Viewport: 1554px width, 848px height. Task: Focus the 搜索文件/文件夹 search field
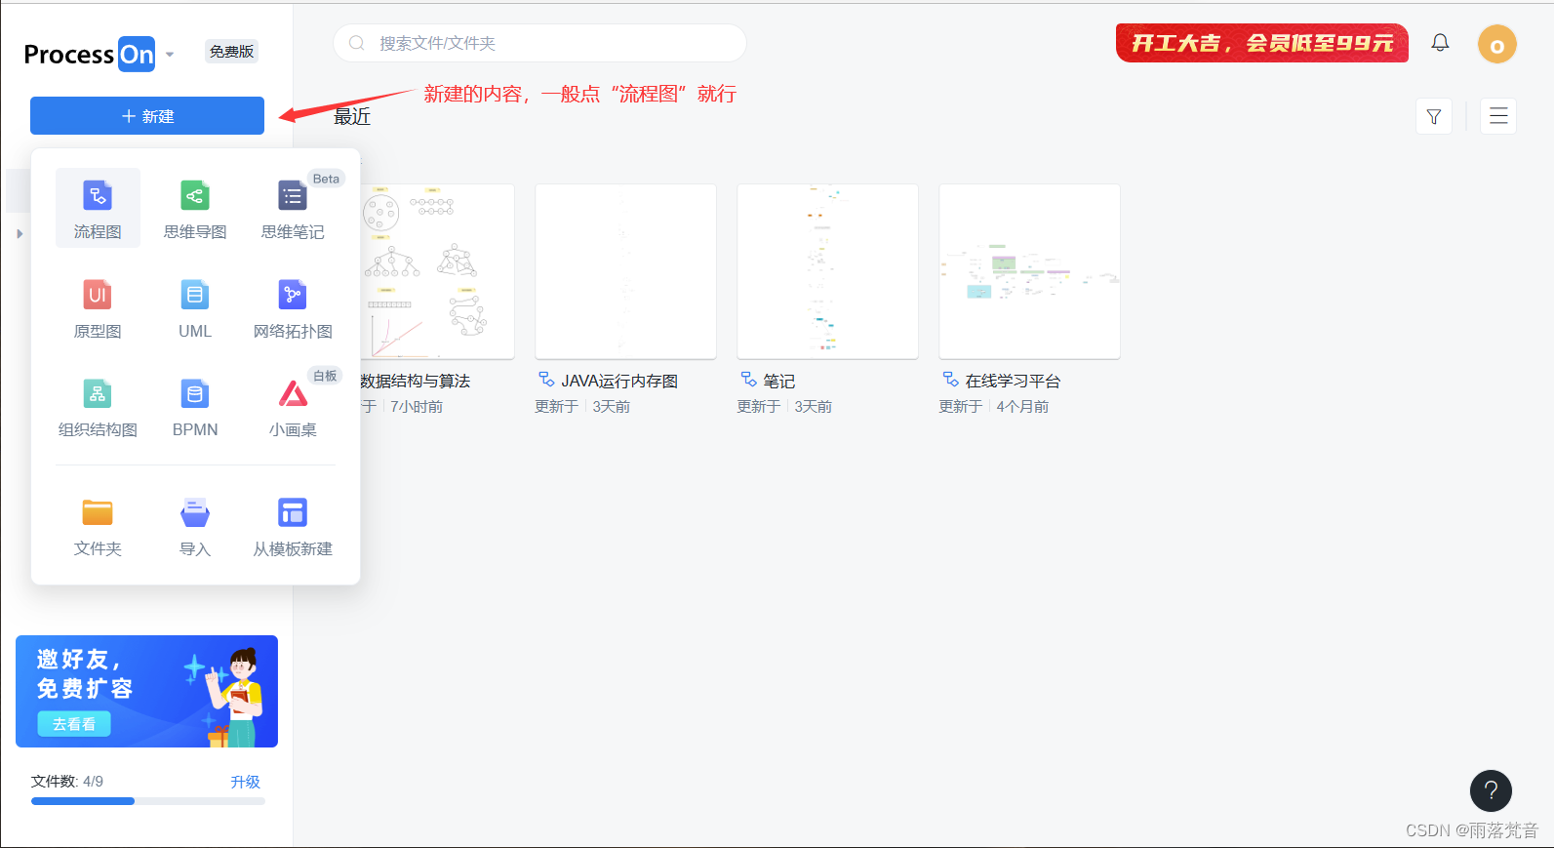tap(539, 43)
